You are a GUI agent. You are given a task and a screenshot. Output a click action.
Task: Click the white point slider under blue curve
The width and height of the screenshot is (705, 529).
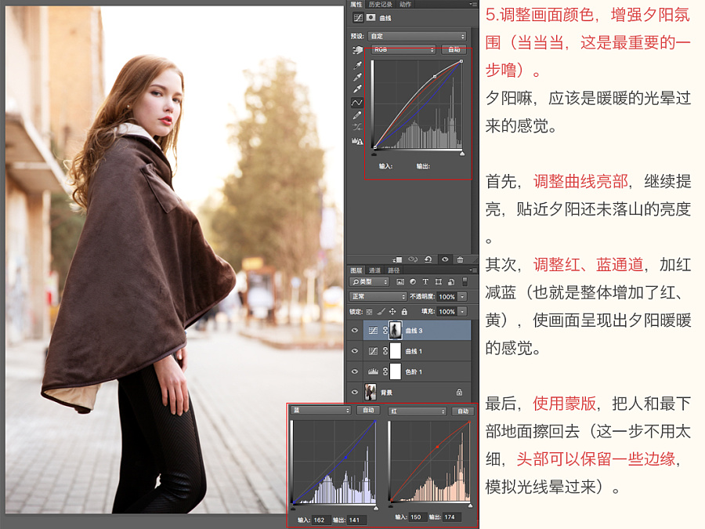tap(376, 508)
